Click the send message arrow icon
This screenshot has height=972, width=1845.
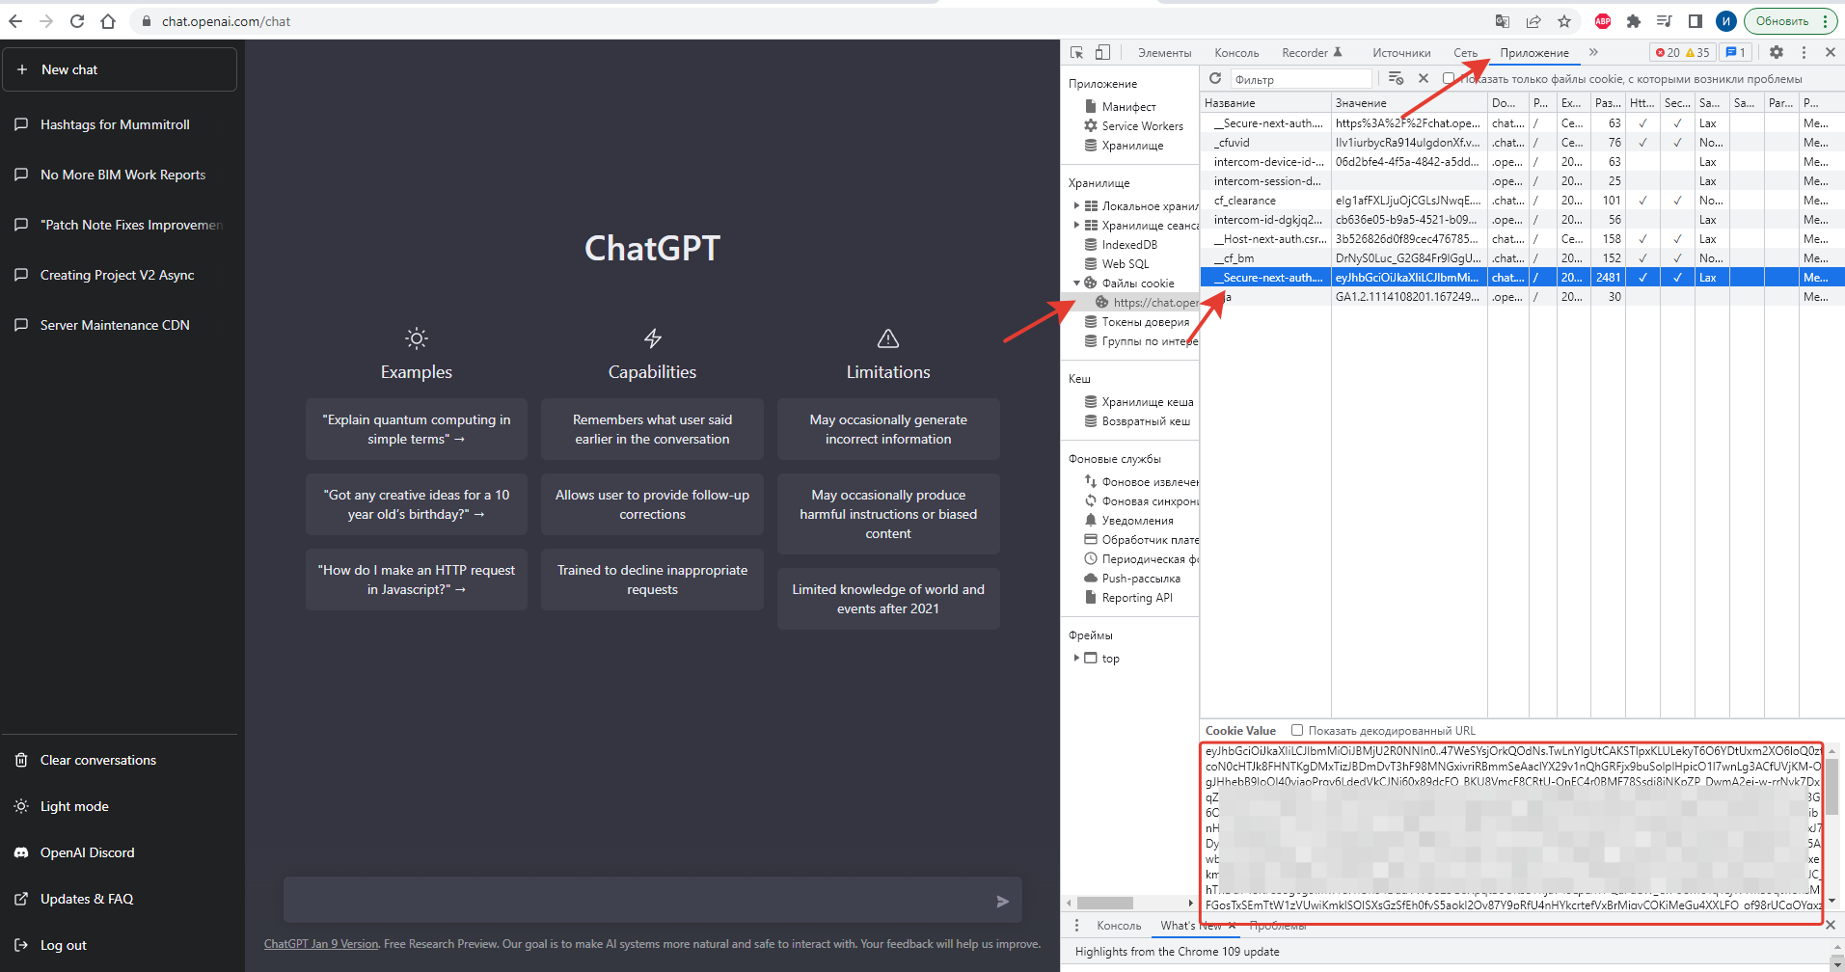click(x=1002, y=902)
